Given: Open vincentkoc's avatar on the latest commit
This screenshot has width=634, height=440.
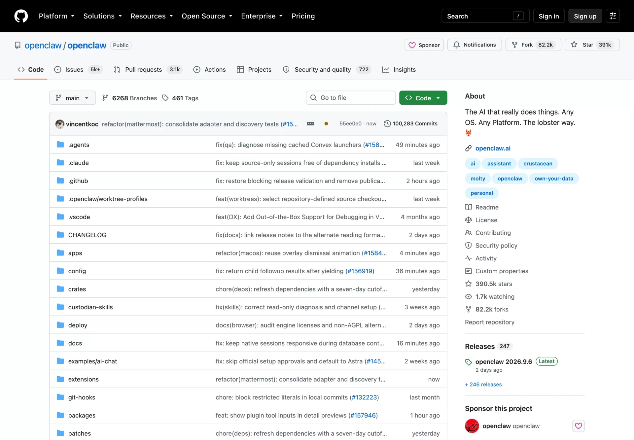Looking at the screenshot, I should pyautogui.click(x=60, y=124).
